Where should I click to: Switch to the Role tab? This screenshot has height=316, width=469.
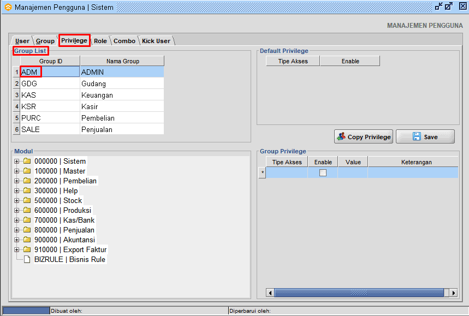click(x=100, y=41)
